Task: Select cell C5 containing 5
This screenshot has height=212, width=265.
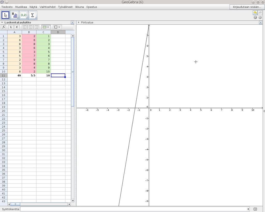Action: (43, 52)
